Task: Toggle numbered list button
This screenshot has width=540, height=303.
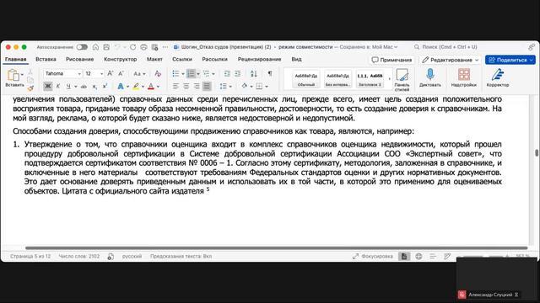Action: [191, 73]
